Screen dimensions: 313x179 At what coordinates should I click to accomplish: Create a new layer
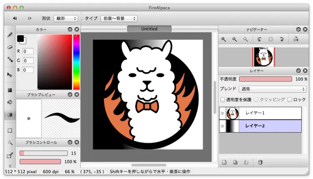pos(224,162)
